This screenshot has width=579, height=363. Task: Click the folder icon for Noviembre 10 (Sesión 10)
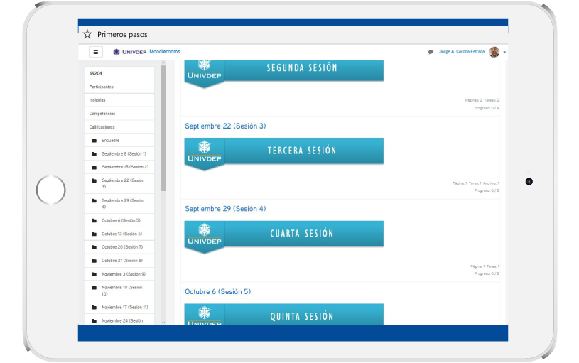(94, 287)
